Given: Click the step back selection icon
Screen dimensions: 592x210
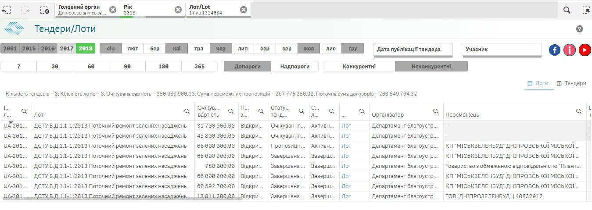Looking at the screenshot, I should [x=6, y=10].
